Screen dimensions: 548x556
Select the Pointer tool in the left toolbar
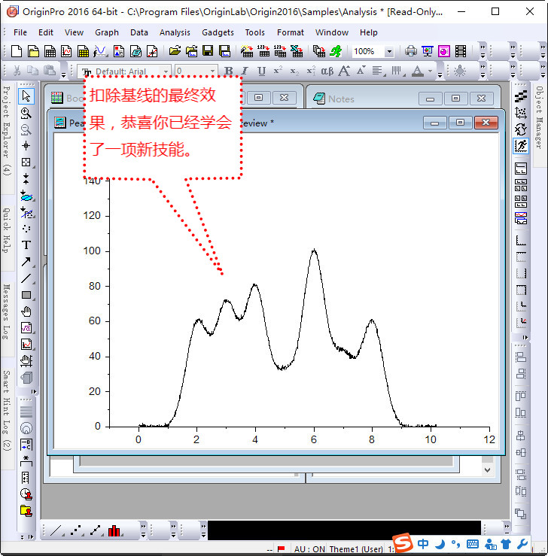[x=26, y=96]
